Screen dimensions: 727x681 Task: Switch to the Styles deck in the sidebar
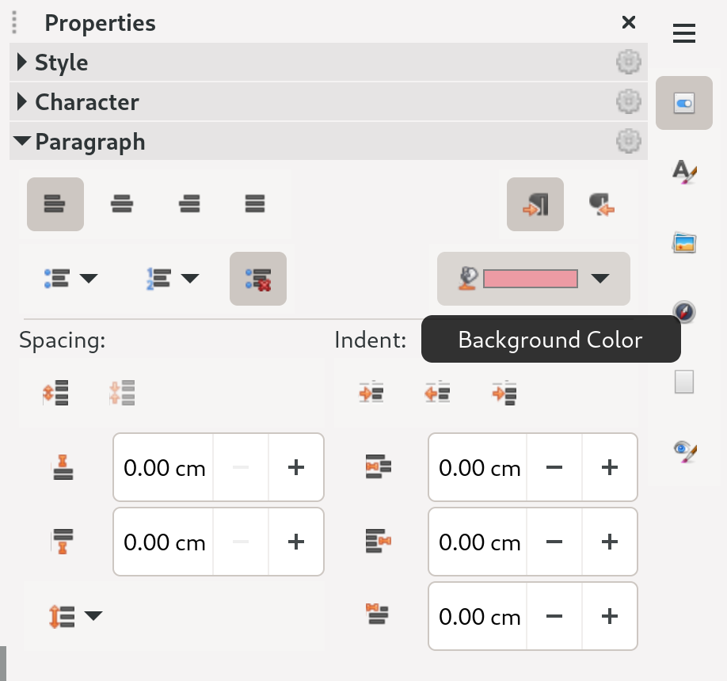pos(683,173)
